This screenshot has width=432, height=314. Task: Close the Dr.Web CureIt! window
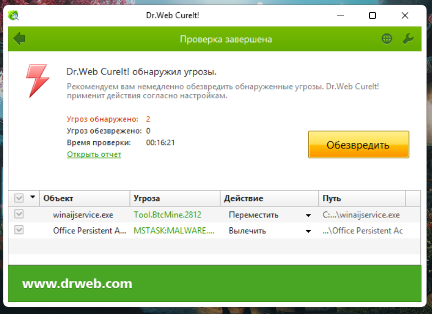click(404, 15)
